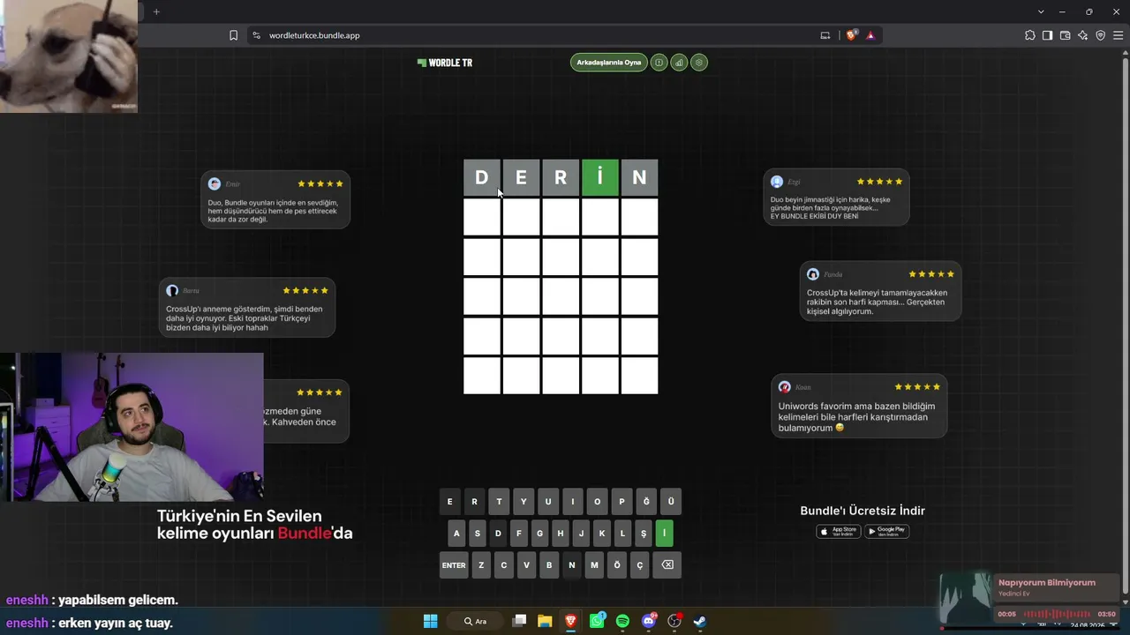1130x635 pixels.
Task: Click the song title Napıyorum Bilmiyorum
Action: coord(1046,582)
